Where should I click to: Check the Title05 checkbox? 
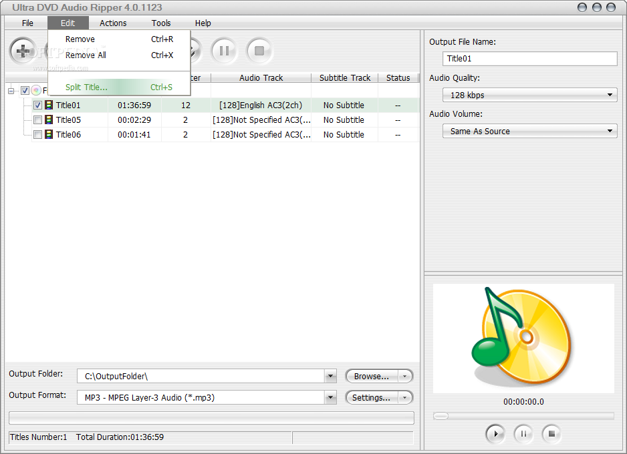coord(37,120)
